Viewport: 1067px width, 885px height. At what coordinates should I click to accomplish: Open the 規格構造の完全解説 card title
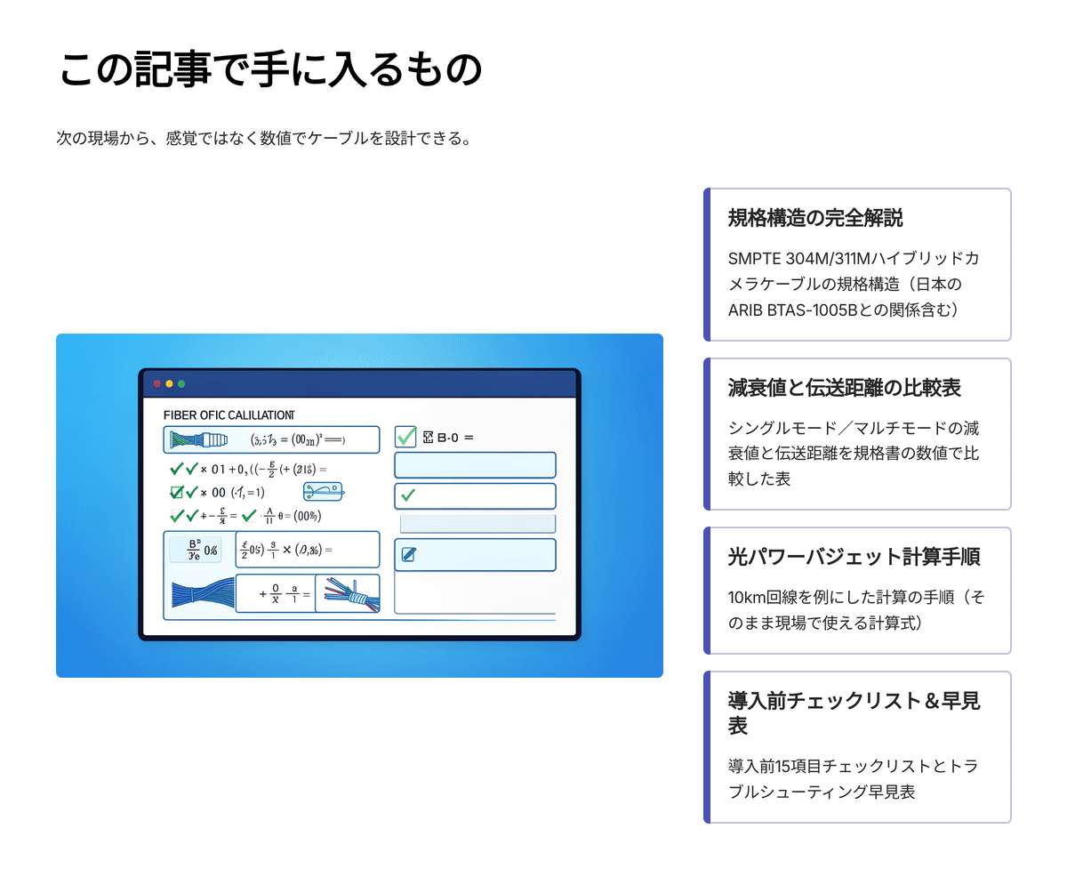tap(814, 218)
